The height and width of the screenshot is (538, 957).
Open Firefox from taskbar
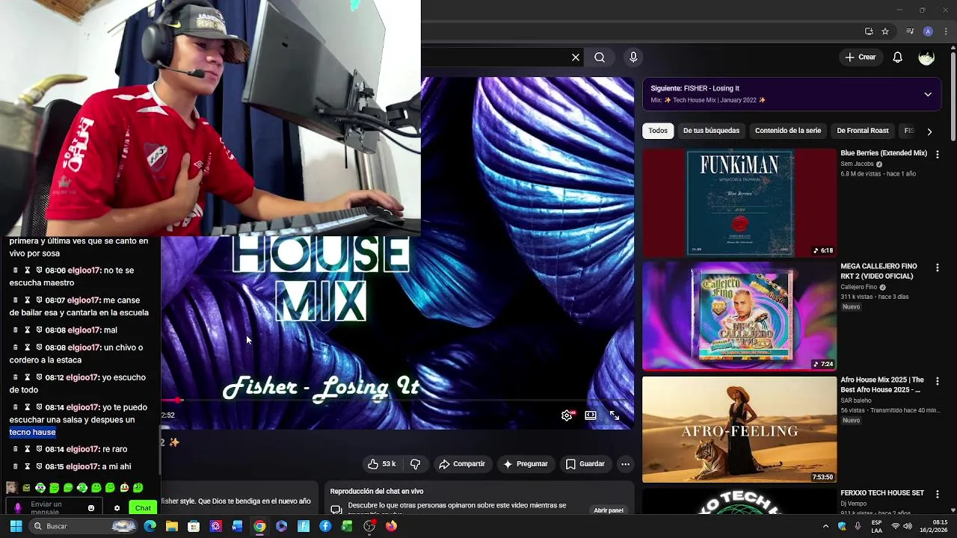[391, 526]
